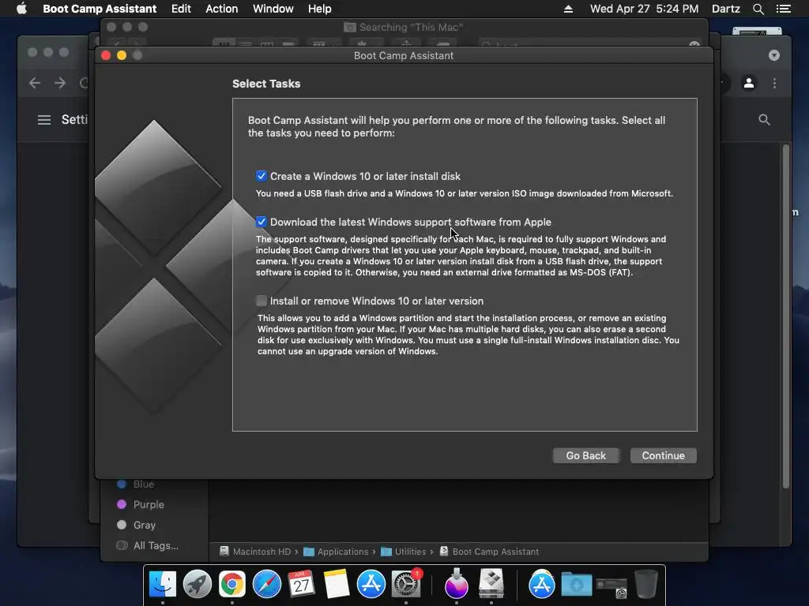Click search icon in Chrome Settings

[764, 120]
